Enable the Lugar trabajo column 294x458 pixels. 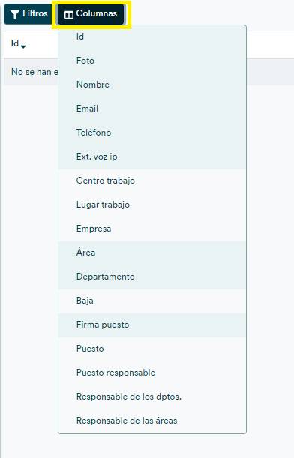click(x=152, y=205)
